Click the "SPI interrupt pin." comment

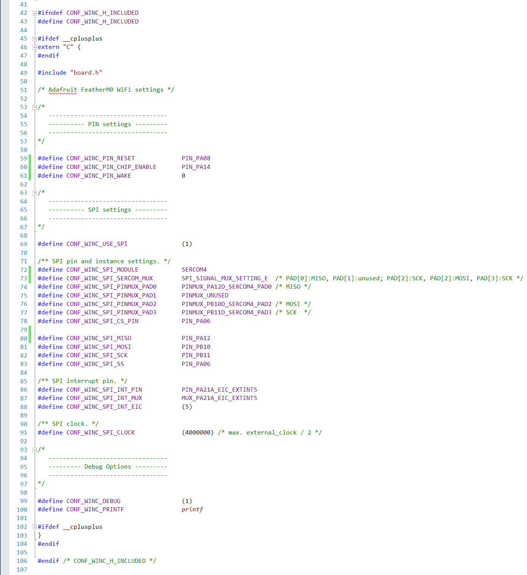click(83, 381)
